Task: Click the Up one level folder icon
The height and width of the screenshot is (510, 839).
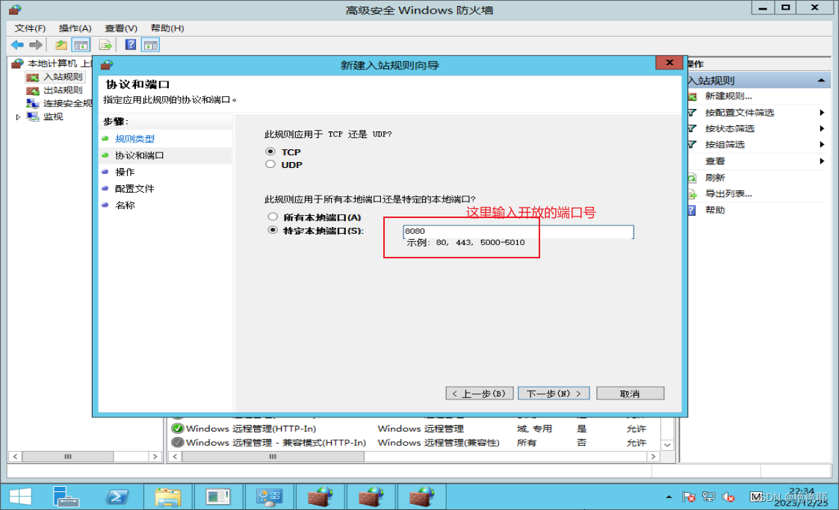Action: [61, 45]
